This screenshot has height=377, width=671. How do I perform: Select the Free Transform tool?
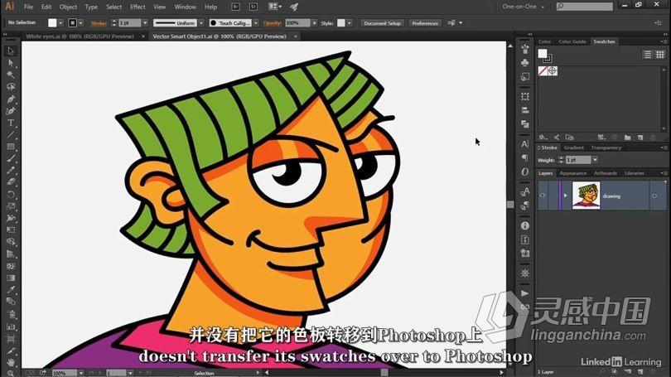11,230
